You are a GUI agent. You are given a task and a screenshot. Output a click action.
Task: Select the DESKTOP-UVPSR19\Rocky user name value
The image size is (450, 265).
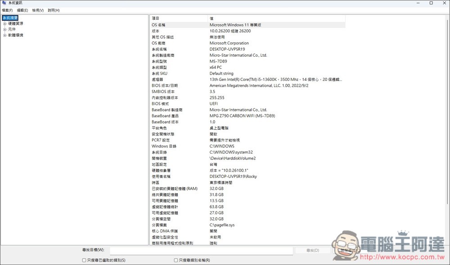(x=233, y=177)
